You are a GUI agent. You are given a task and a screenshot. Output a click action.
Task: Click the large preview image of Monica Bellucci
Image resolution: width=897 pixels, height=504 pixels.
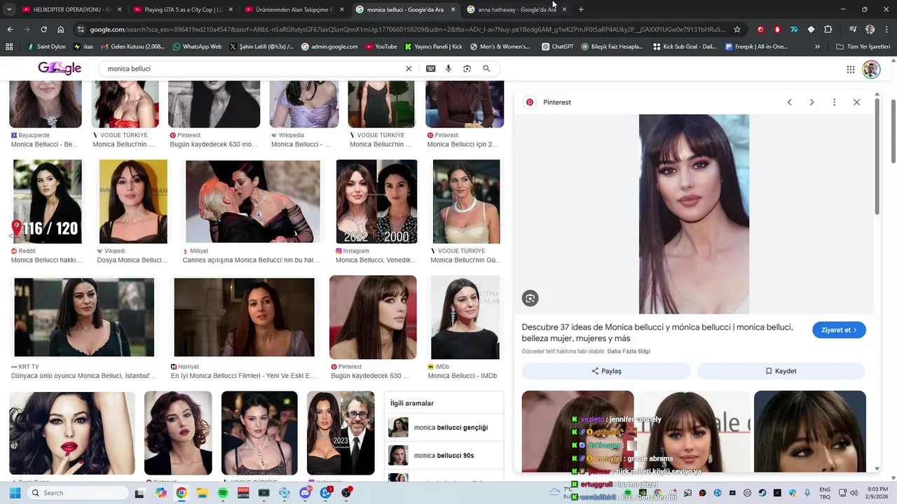(694, 214)
